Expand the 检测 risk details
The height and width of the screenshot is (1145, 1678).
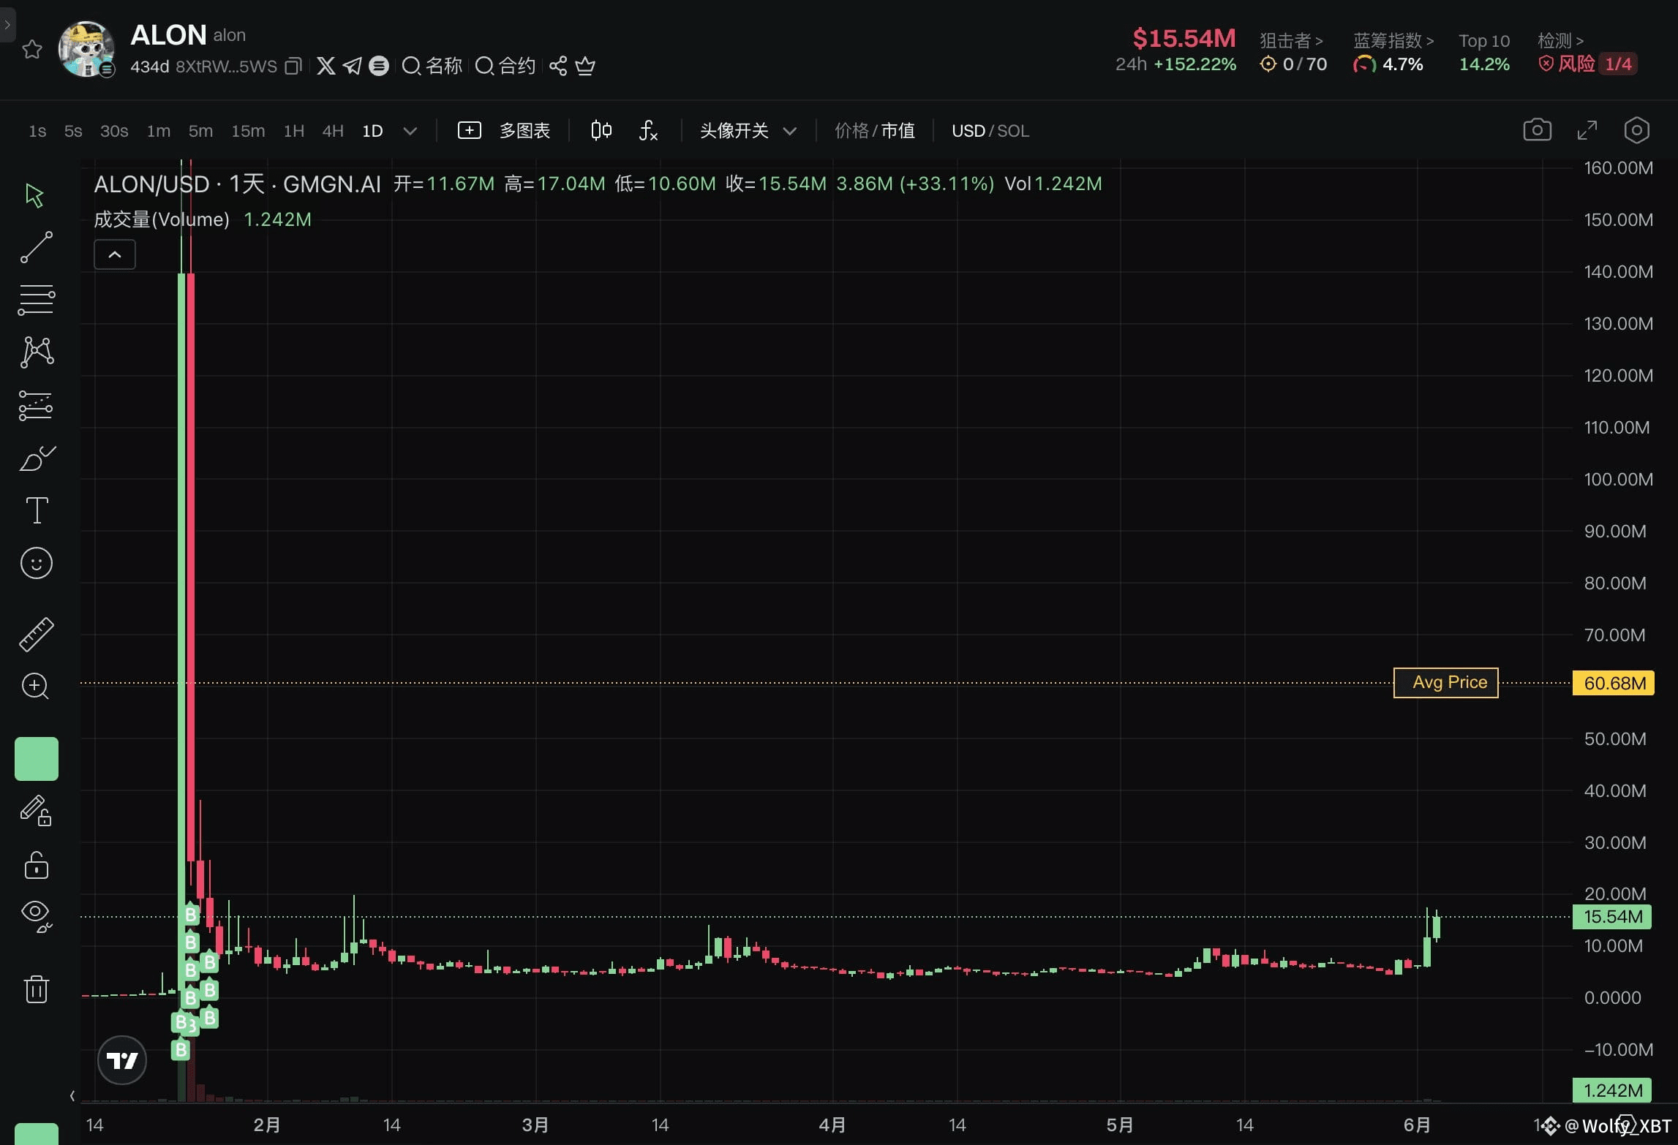pos(1561,40)
